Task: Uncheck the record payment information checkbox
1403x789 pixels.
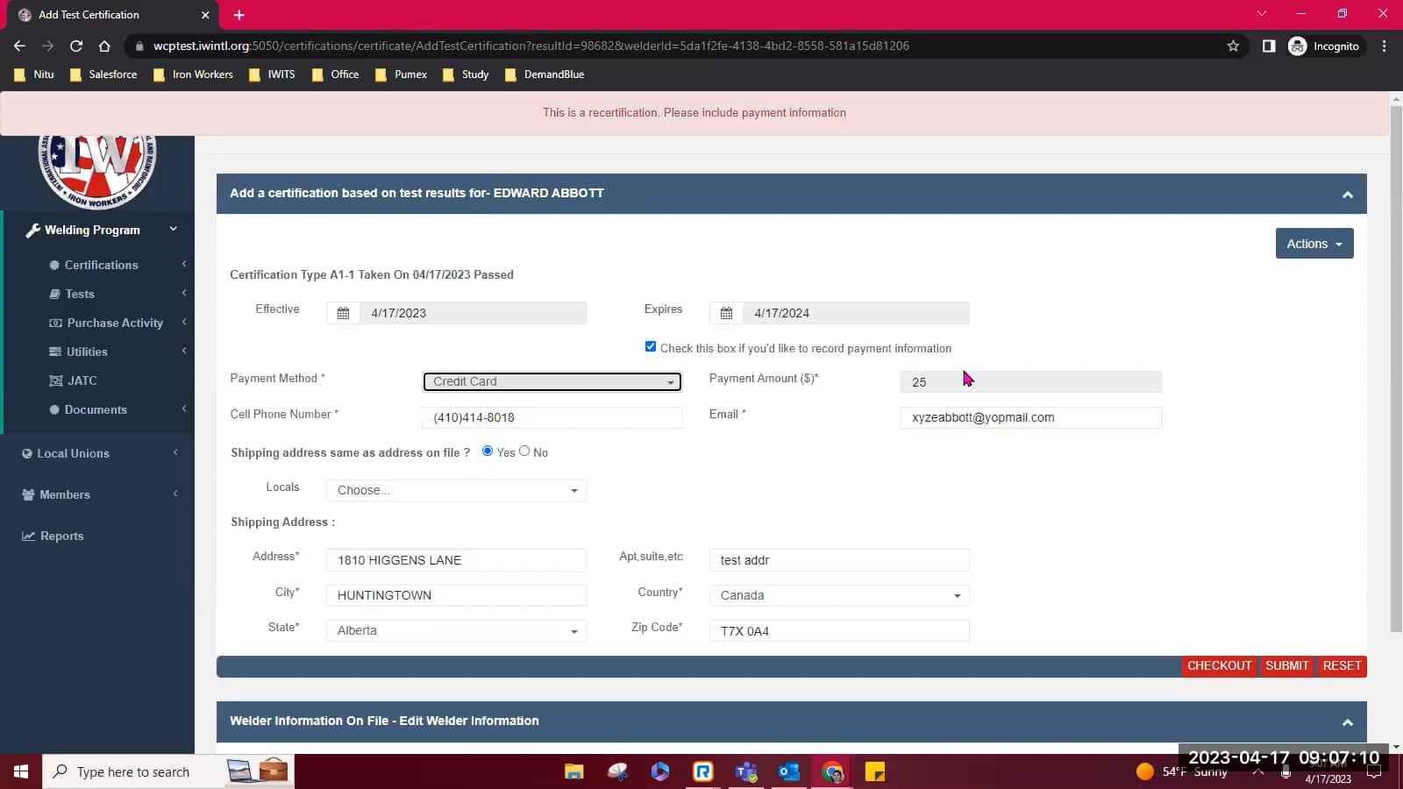Action: coord(650,346)
